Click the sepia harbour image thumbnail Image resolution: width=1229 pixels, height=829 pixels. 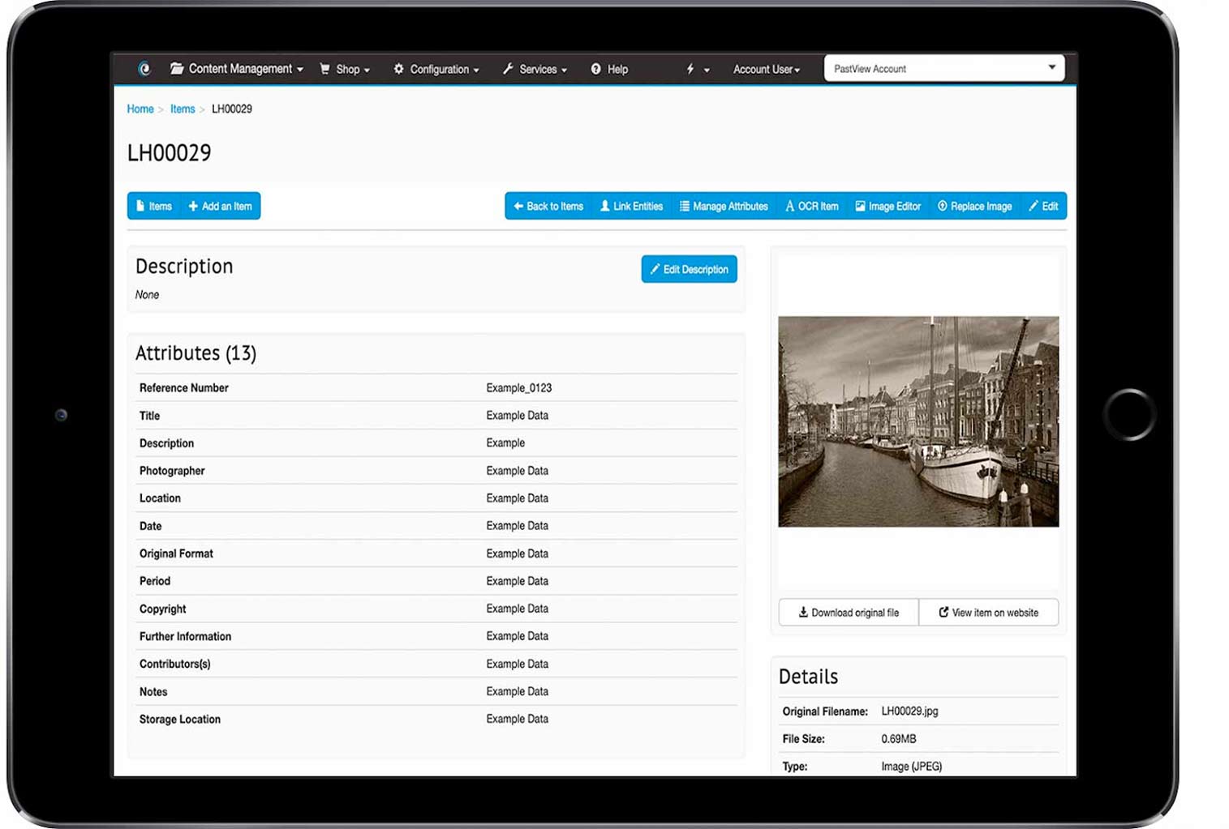coord(918,421)
